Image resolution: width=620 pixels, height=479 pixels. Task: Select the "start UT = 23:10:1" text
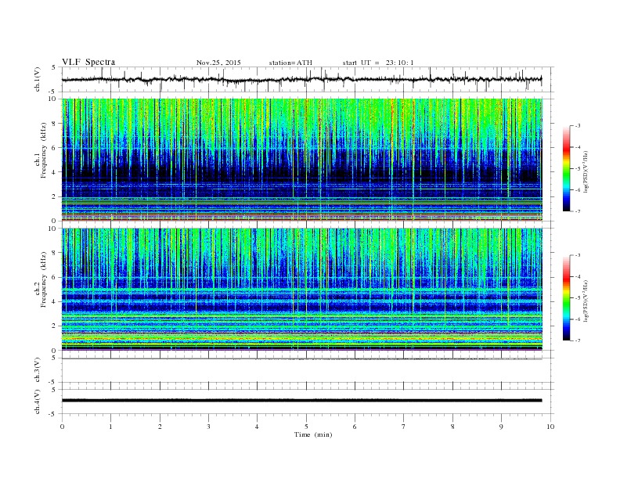(x=378, y=63)
